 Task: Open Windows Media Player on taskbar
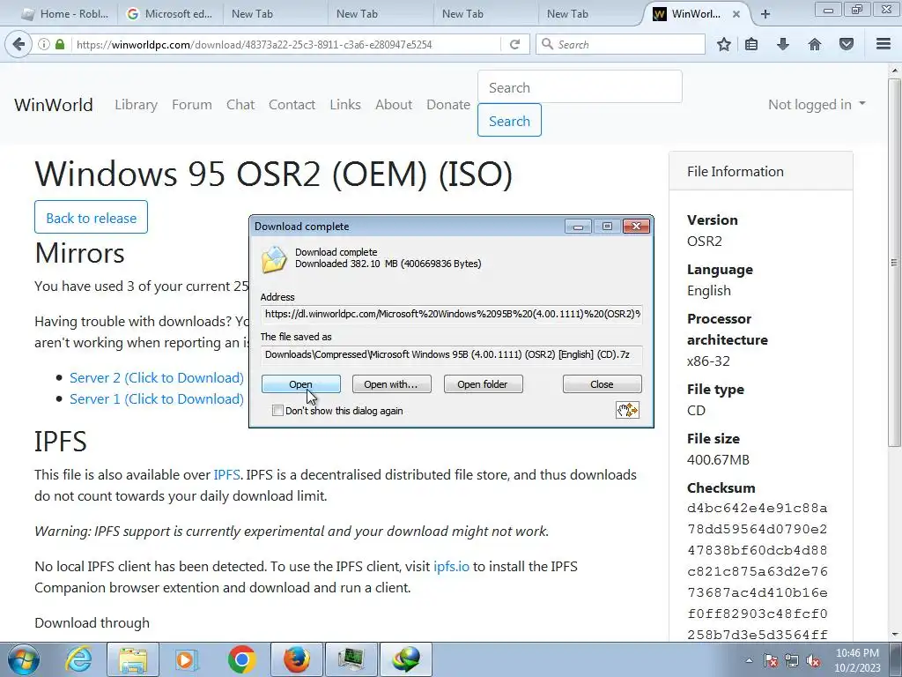(x=185, y=659)
